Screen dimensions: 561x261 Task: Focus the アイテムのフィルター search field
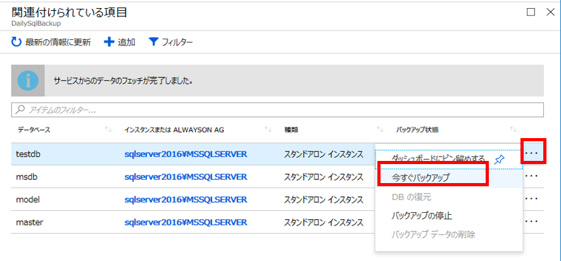(277, 110)
